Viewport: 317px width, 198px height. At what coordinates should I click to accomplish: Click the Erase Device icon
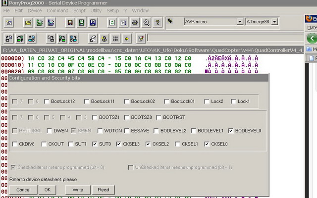pos(92,38)
